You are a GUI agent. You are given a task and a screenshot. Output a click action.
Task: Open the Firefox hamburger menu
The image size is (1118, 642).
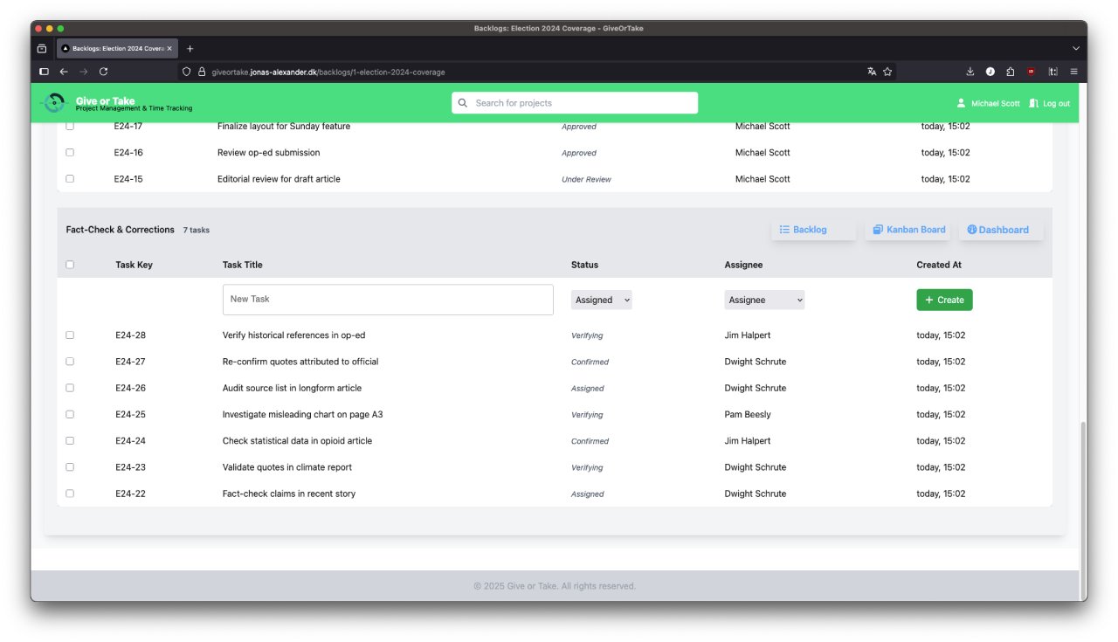tap(1073, 72)
